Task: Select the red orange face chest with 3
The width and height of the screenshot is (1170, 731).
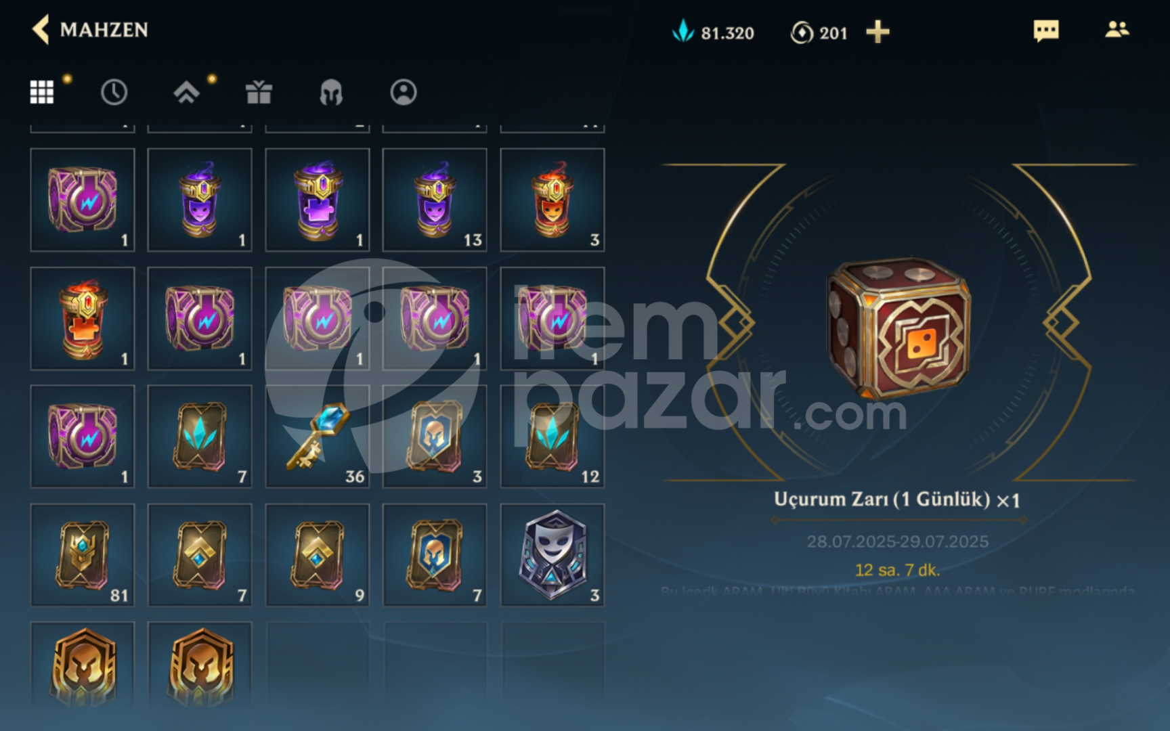Action: coord(552,200)
